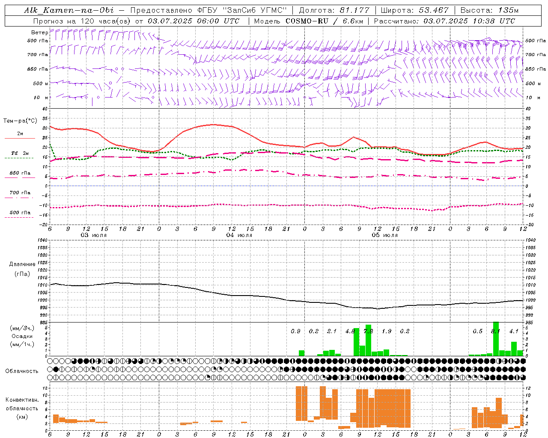This screenshot has width=548, height=438.
Task: Click the tallest green precipitation bar beneath 8.1
Action: 496,339
